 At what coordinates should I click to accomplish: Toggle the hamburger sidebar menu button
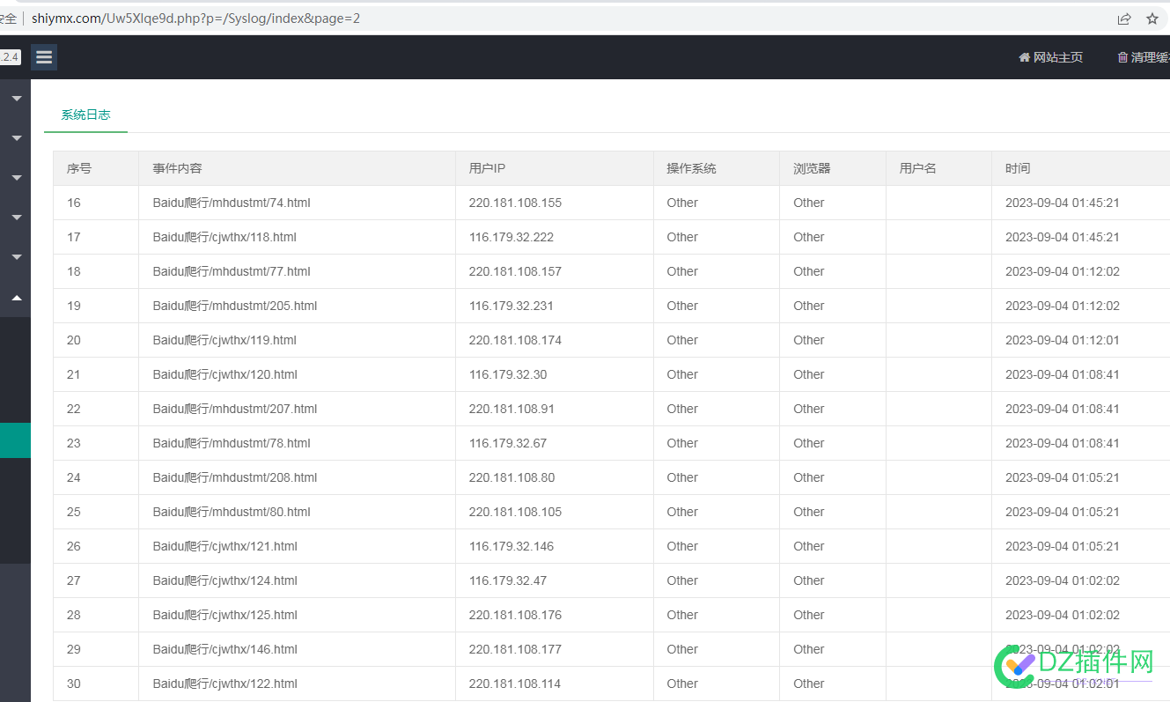coord(44,57)
